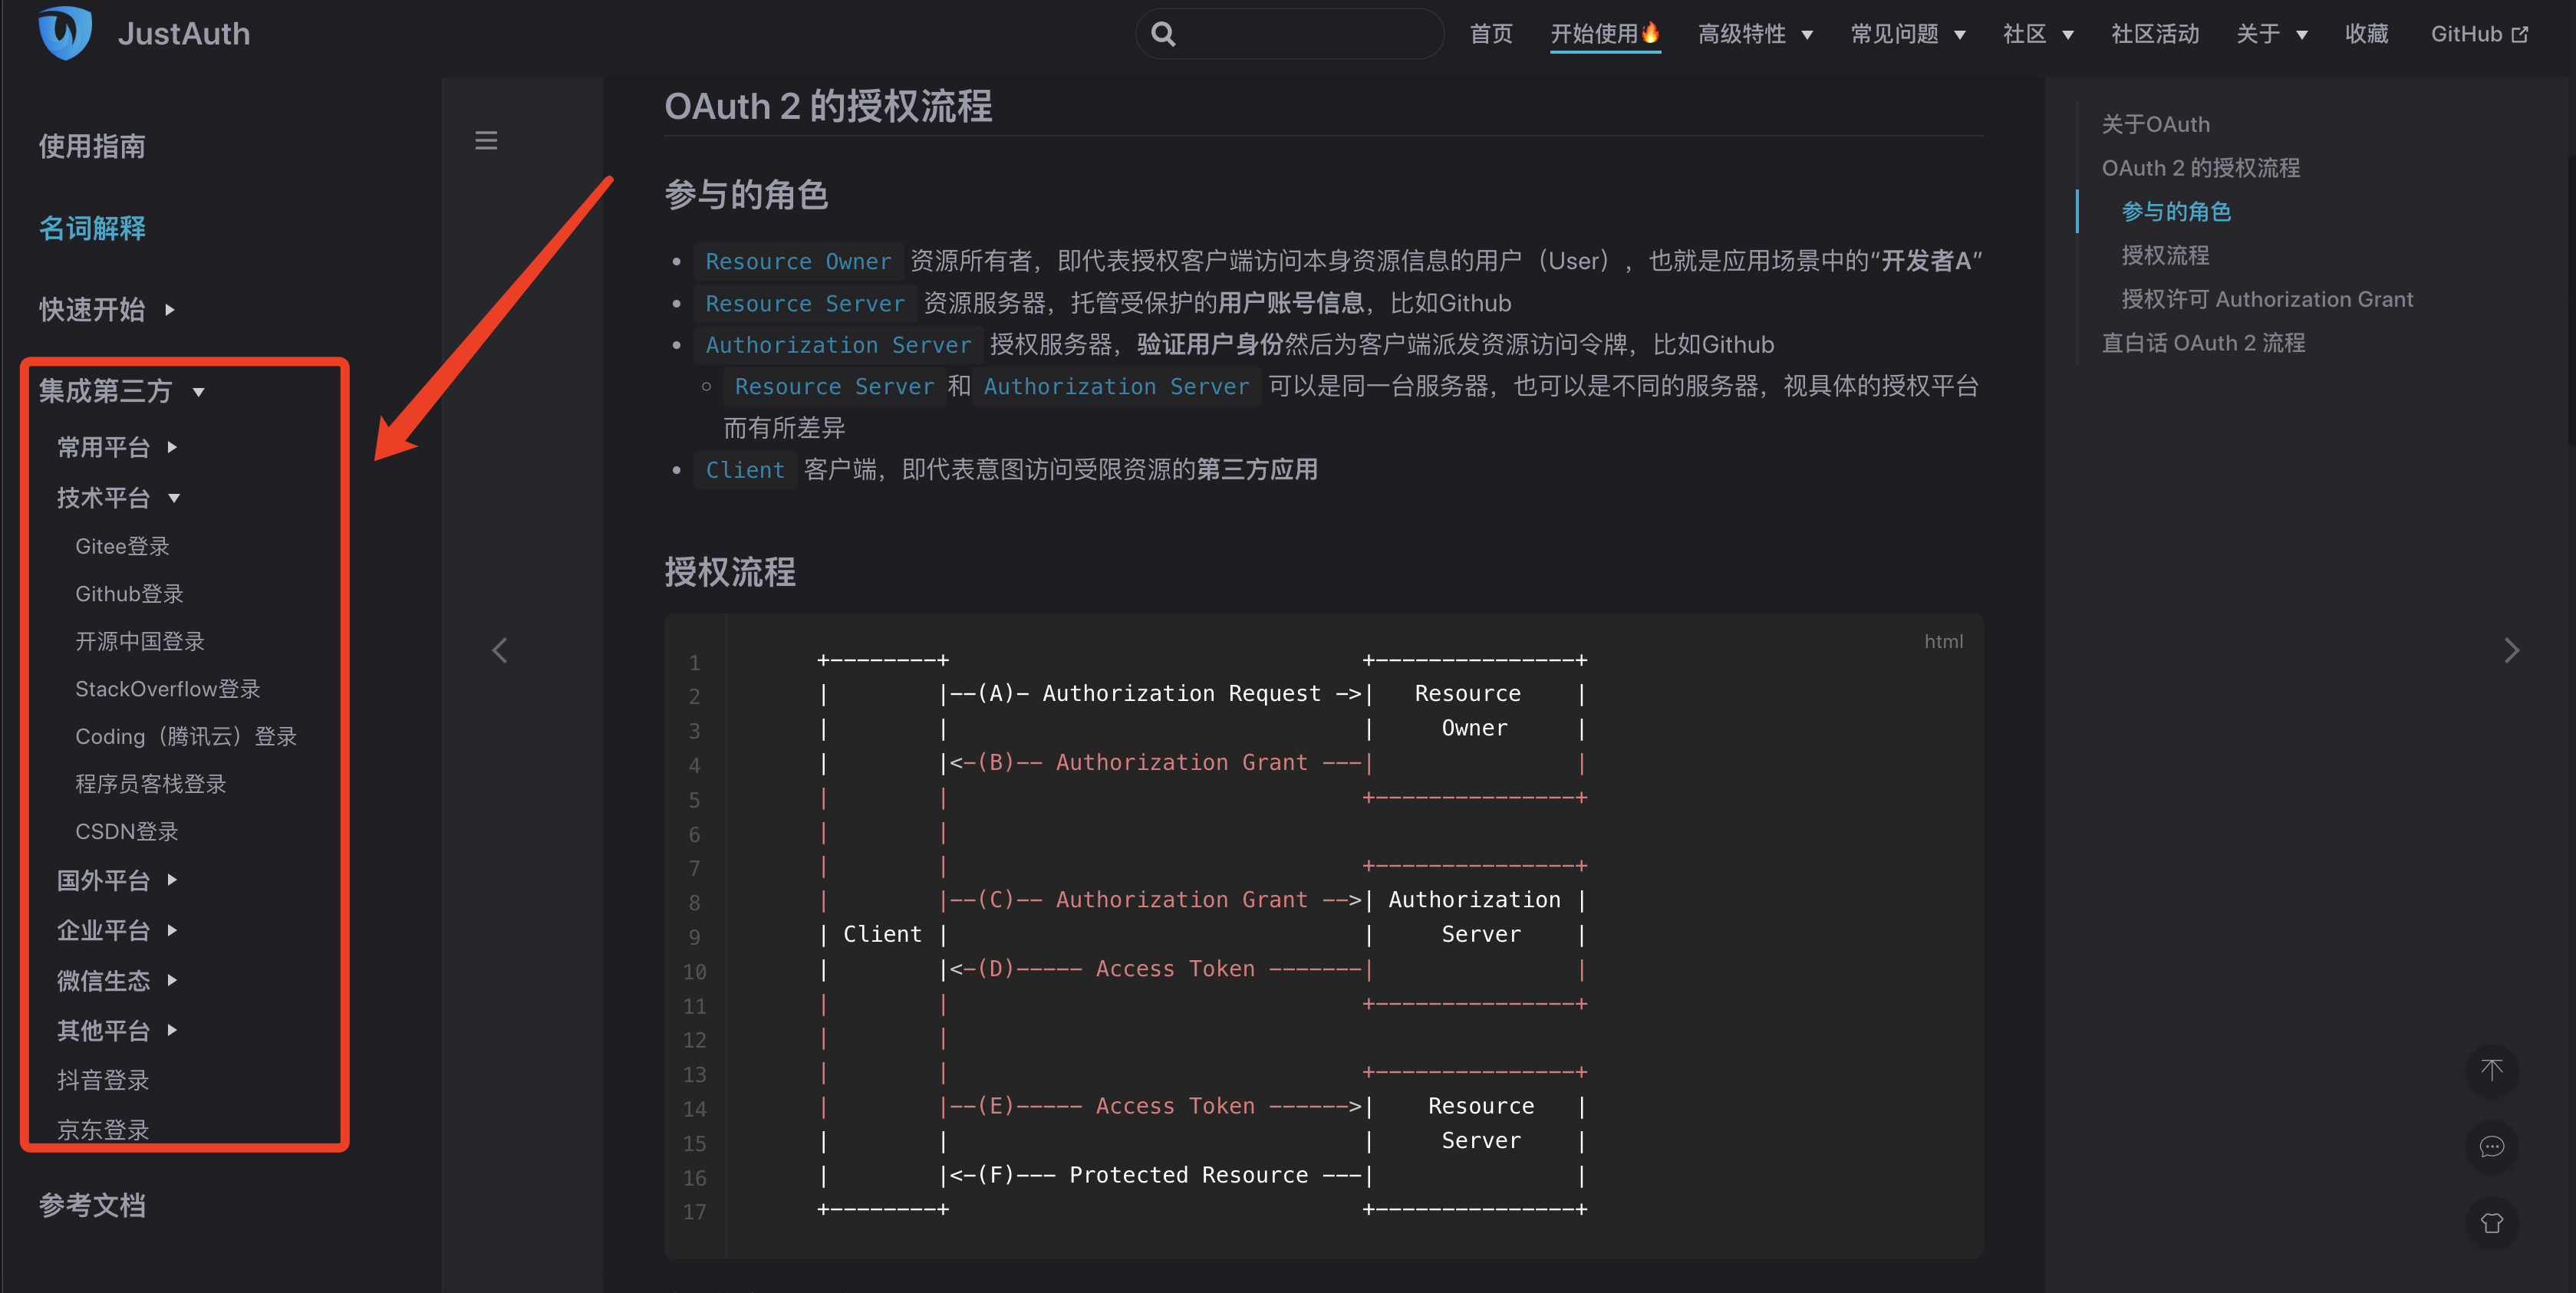Go to next page arrow

pyautogui.click(x=2511, y=651)
